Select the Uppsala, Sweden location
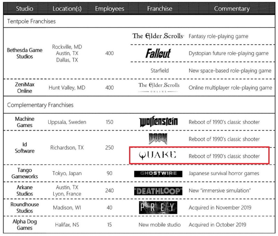The image size is (278, 236). pyautogui.click(x=67, y=122)
